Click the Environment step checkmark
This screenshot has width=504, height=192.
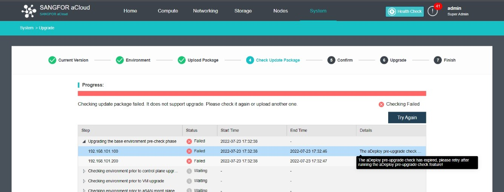[120, 60]
